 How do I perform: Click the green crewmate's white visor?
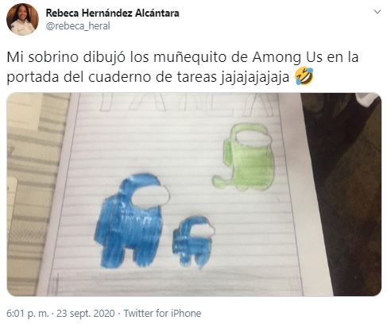254,139
